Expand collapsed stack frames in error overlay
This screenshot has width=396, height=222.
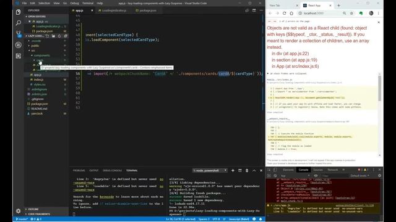[x=287, y=73]
